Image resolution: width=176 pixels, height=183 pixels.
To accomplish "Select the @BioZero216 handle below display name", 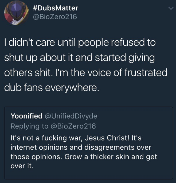I will [55, 17].
